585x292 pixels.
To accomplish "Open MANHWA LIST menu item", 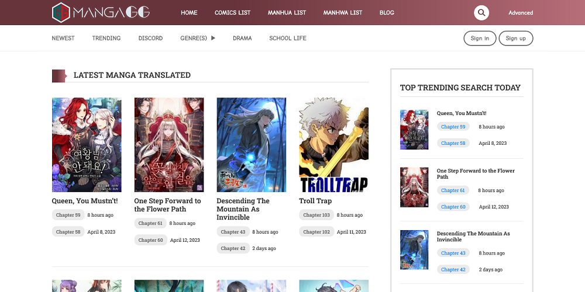I will [x=342, y=13].
